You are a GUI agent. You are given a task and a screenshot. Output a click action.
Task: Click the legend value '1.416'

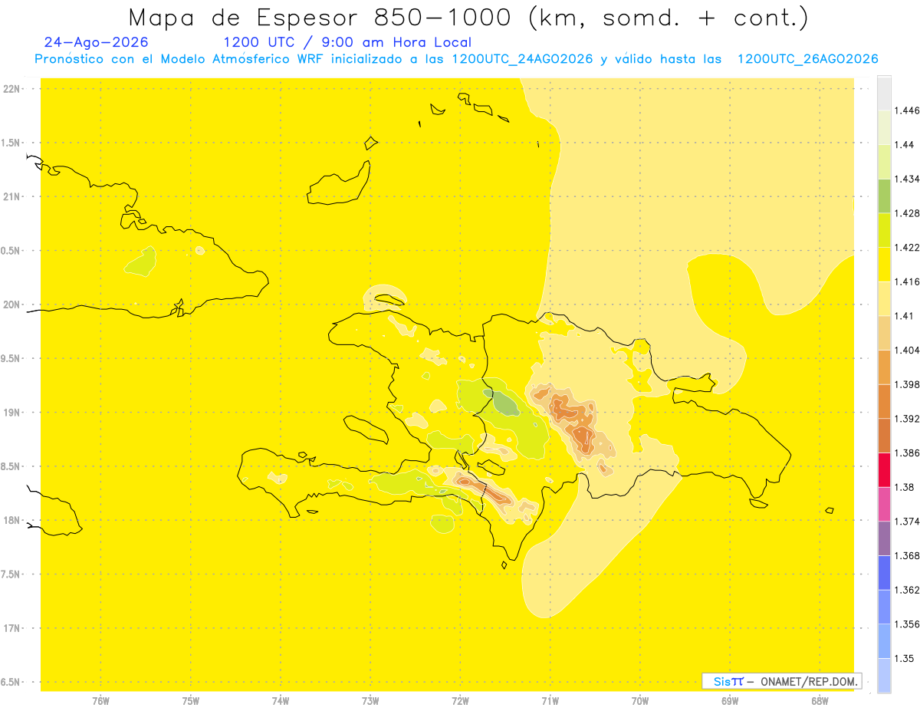coord(907,281)
